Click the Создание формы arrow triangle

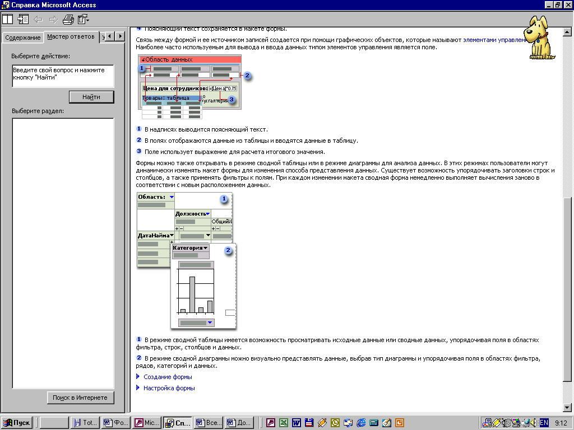138,376
